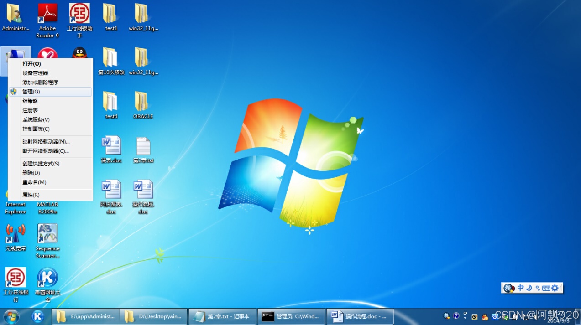The height and width of the screenshot is (325, 581).
Task: Click the MATLAB R2009a shortcut label
Action: click(x=47, y=208)
